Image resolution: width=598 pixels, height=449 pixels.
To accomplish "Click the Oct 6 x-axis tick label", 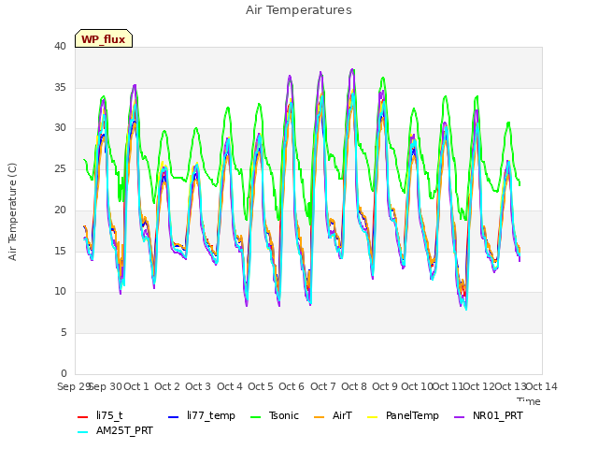I will click(x=292, y=386).
